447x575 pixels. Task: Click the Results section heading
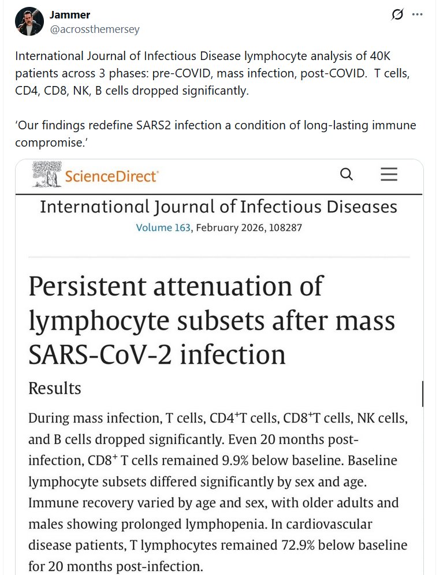[55, 388]
